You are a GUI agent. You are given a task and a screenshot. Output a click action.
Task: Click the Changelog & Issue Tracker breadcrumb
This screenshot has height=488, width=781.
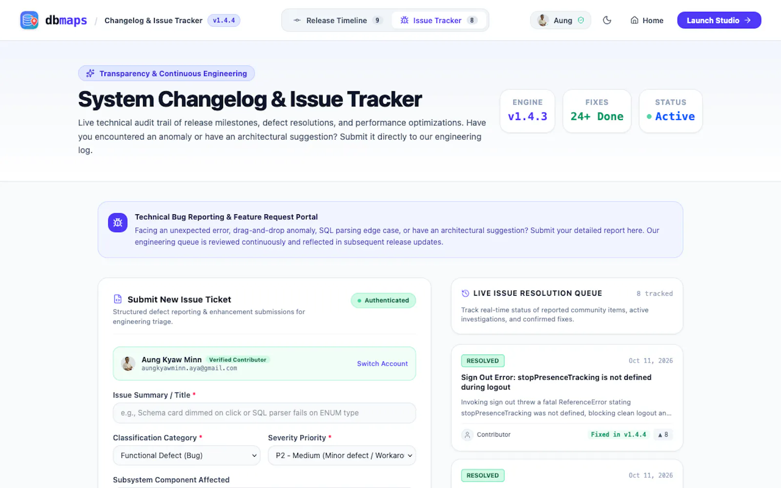[x=153, y=20]
